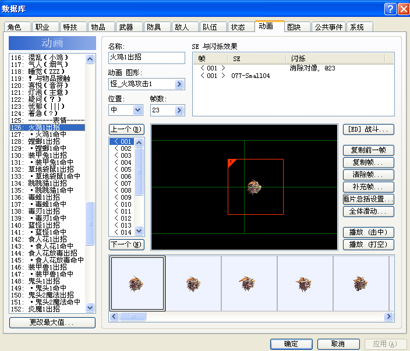Screen dimensions: 410x351
Task: Click the 闪烁 column header
Action: [x=335, y=59]
